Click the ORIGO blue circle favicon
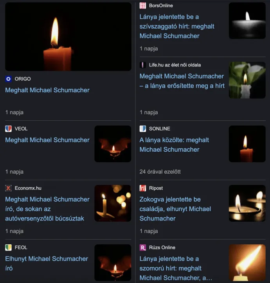Image resolution: width=270 pixels, height=283 pixels. (8, 79)
